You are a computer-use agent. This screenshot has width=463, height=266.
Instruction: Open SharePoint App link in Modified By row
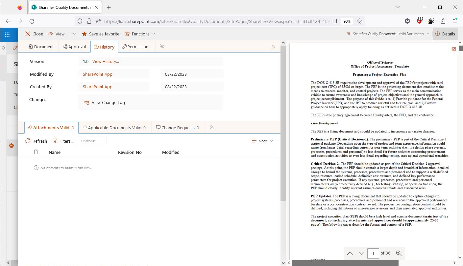[x=98, y=74]
